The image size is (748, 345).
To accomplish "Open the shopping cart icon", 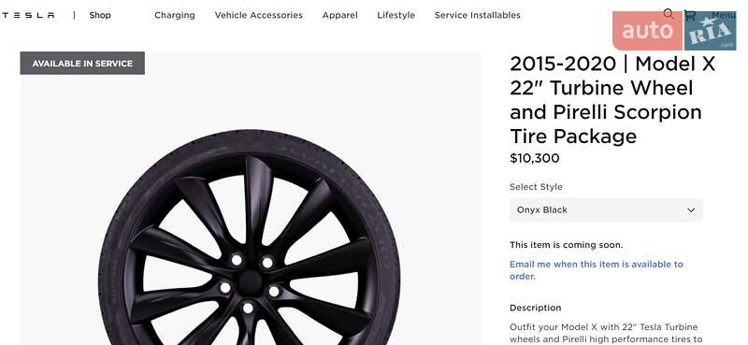I will tap(690, 15).
